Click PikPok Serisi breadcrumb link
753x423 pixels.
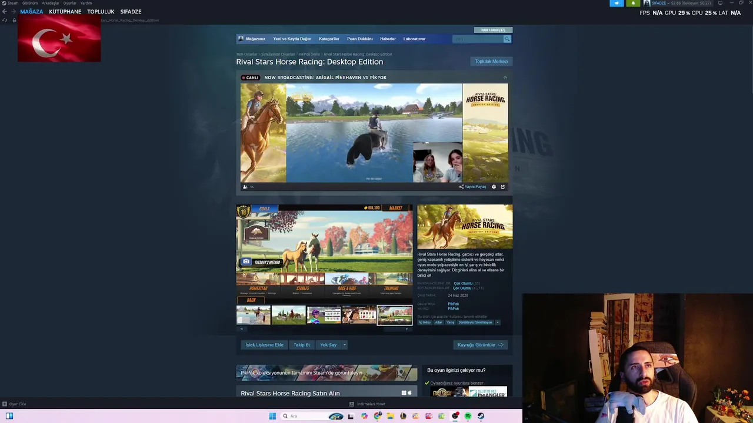pos(309,54)
